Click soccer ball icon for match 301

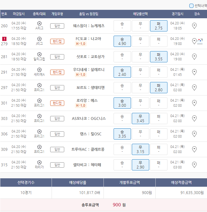(x=39, y=101)
